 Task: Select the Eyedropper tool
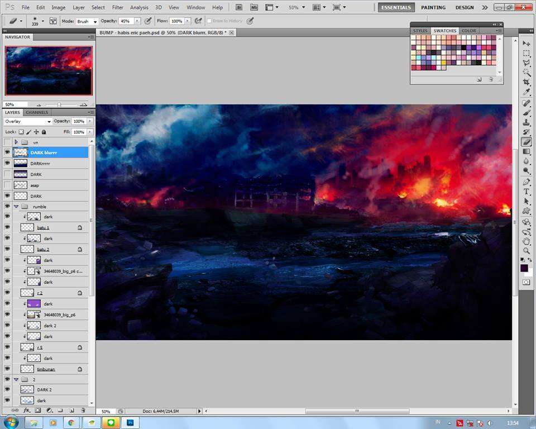tap(527, 92)
